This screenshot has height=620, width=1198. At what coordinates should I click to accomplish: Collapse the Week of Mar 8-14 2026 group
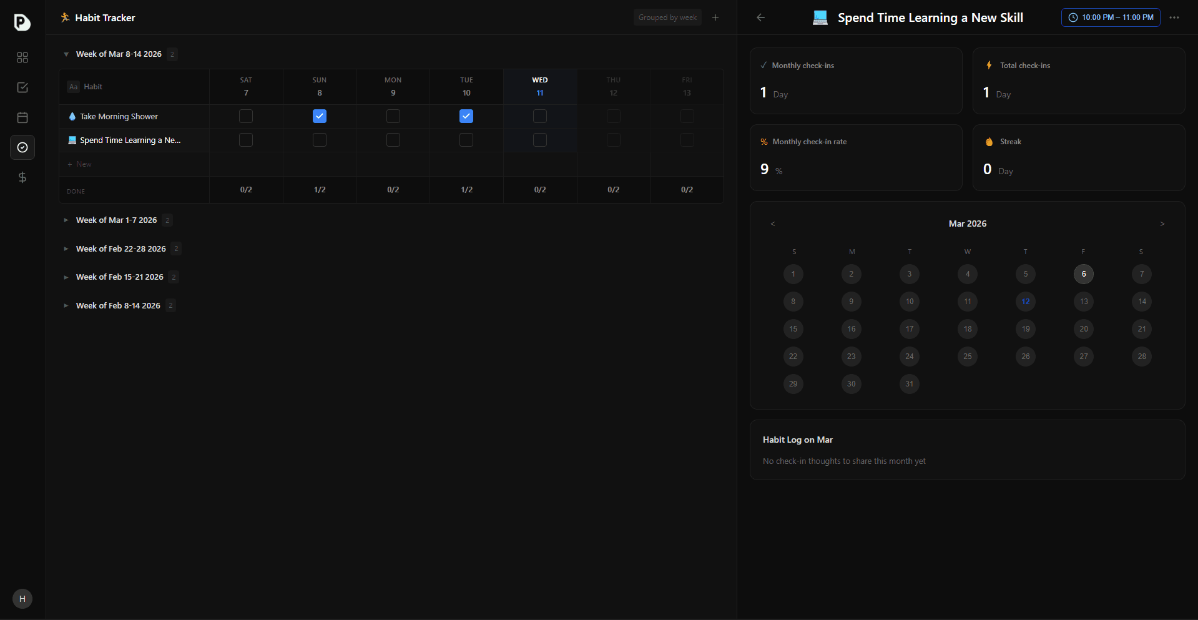tap(66, 54)
